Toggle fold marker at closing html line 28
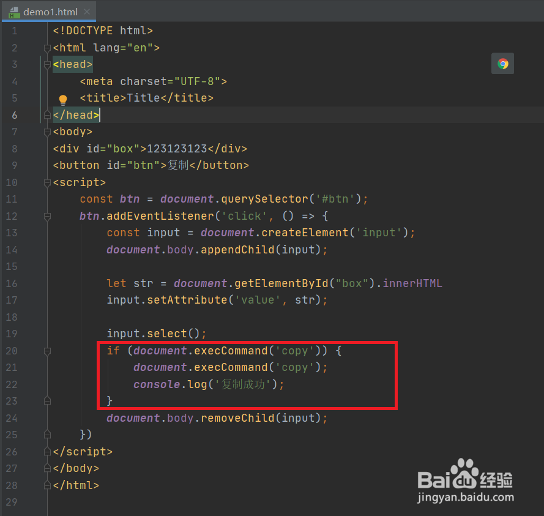This screenshot has width=544, height=516. [48, 485]
